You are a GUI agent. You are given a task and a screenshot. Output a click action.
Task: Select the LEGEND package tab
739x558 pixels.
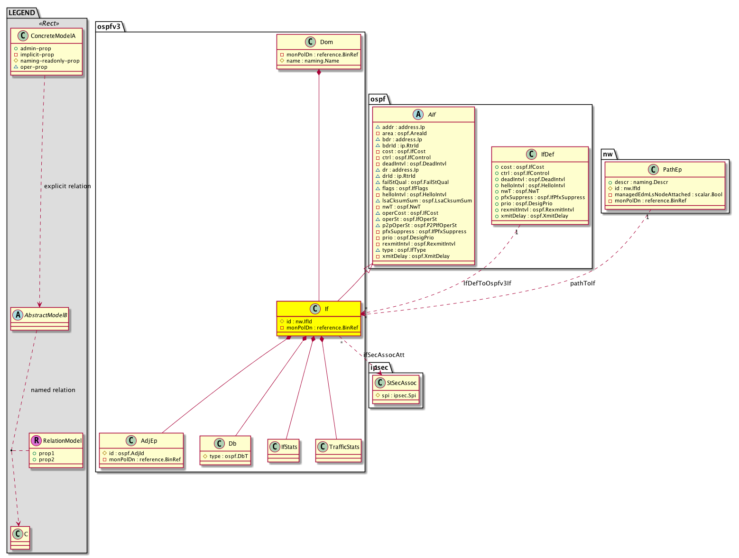click(x=22, y=13)
